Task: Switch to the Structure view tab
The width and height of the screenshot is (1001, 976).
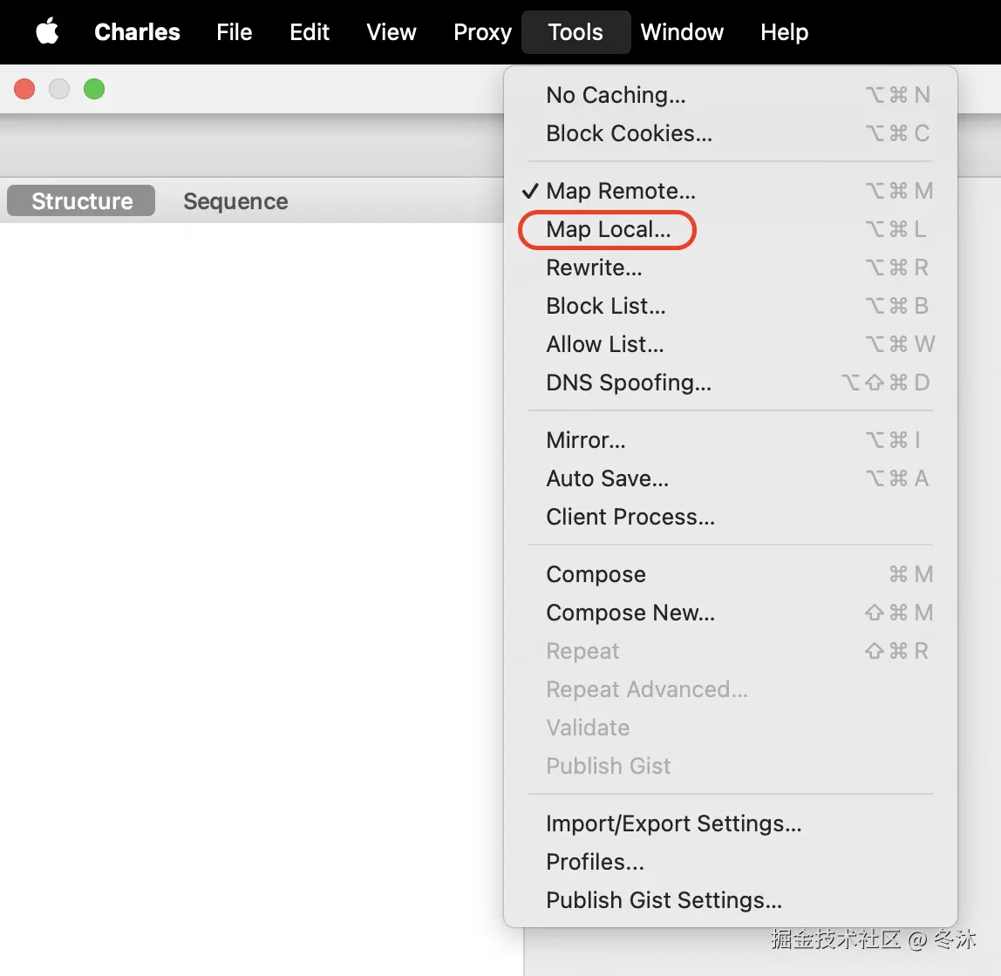Action: click(x=81, y=201)
